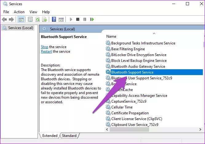
Task: Click the Export List toolbar icon
Action: (x=45, y=20)
